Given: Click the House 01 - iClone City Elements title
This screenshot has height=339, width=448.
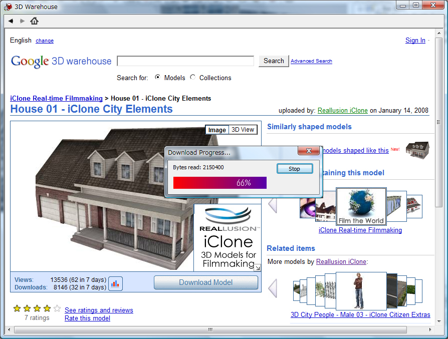Looking at the screenshot, I should click(x=91, y=109).
